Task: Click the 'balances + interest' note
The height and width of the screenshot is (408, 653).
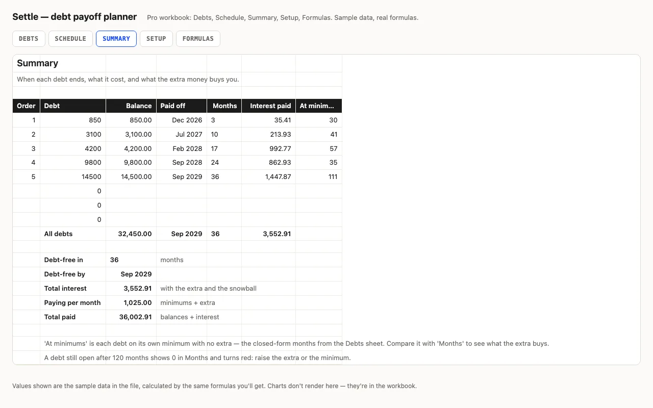Action: [x=190, y=317]
